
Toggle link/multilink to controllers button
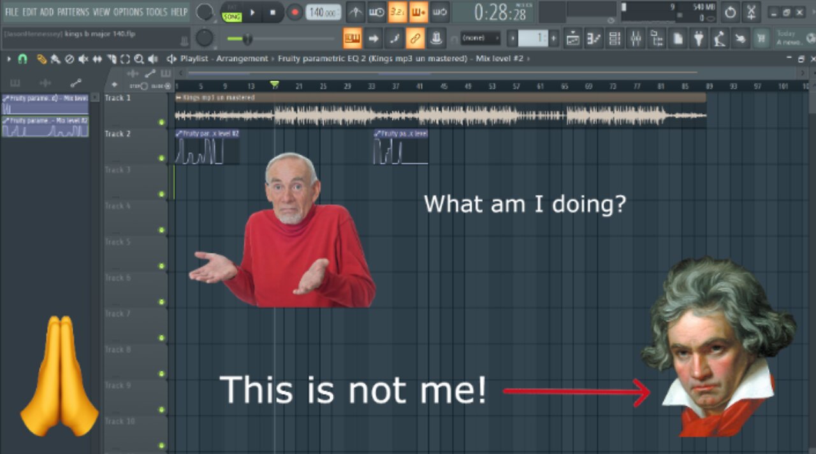tap(415, 38)
